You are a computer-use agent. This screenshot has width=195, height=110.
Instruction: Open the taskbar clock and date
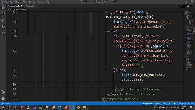(x=184, y=107)
